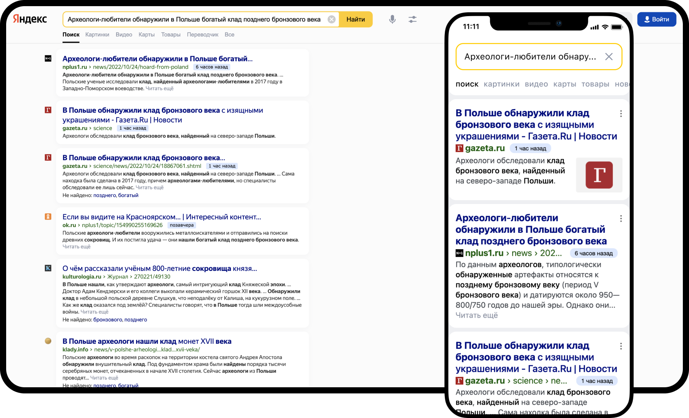Screen dimensions: 689x418
Task: Start voice search with microphone icon
Action: [x=392, y=19]
